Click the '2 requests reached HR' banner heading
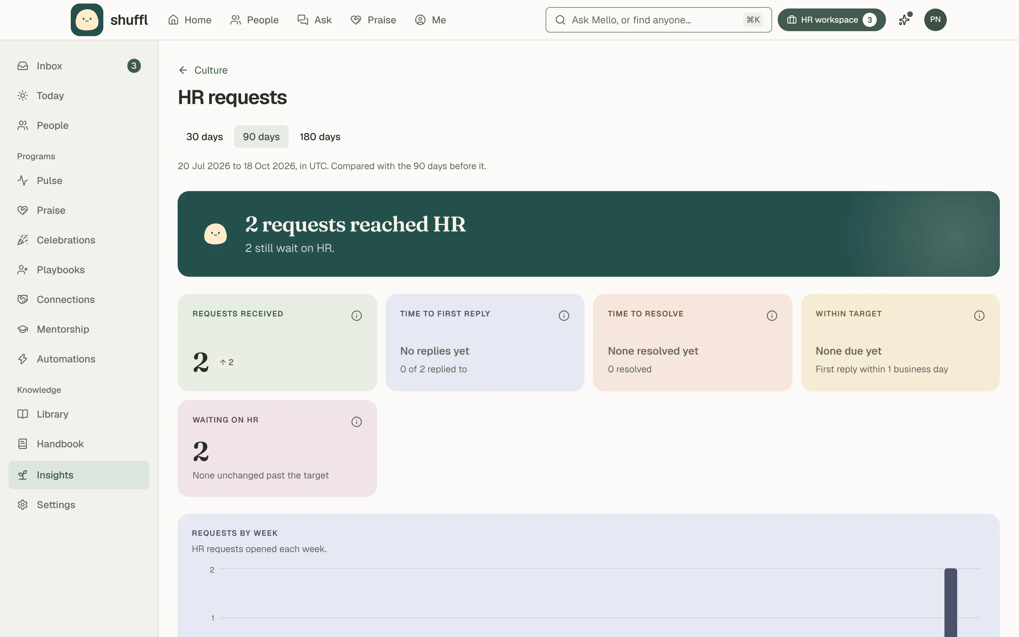The height and width of the screenshot is (637, 1019). [x=355, y=224]
